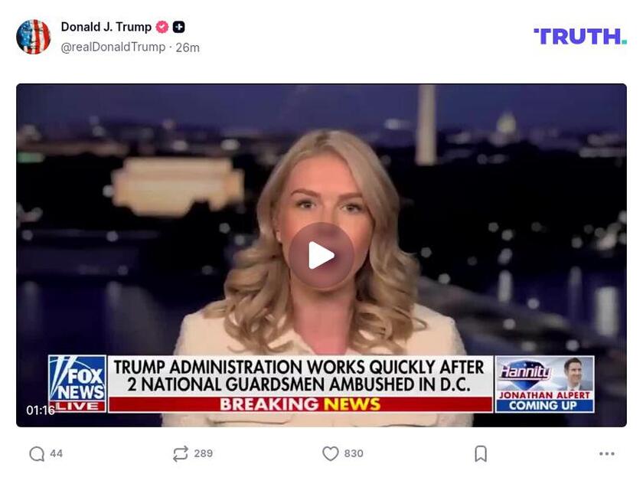The image size is (643, 484).
Task: Click the Donald J. Trump display name
Action: coord(106,27)
